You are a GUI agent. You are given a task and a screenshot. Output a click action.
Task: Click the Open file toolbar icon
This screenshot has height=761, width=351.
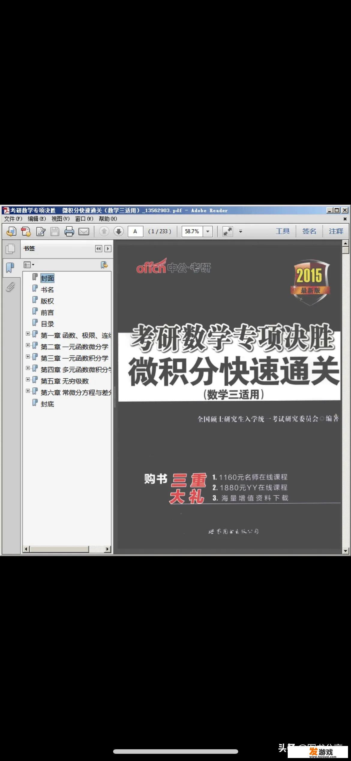tap(11, 231)
